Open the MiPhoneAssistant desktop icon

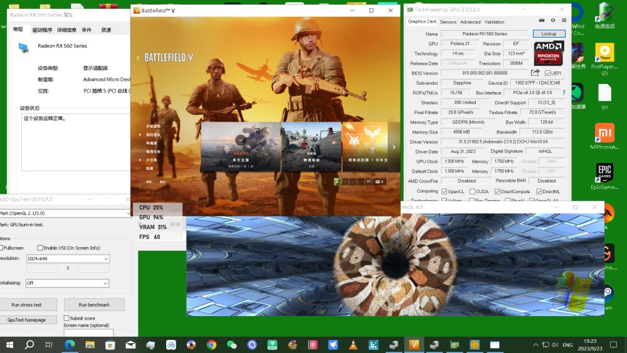pos(604,136)
